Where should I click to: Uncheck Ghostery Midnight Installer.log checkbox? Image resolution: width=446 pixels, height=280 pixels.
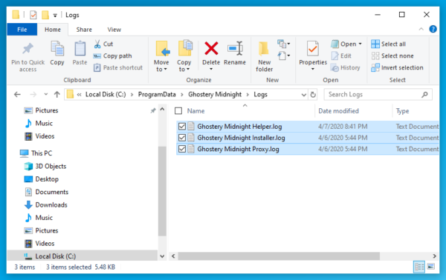[x=182, y=138]
